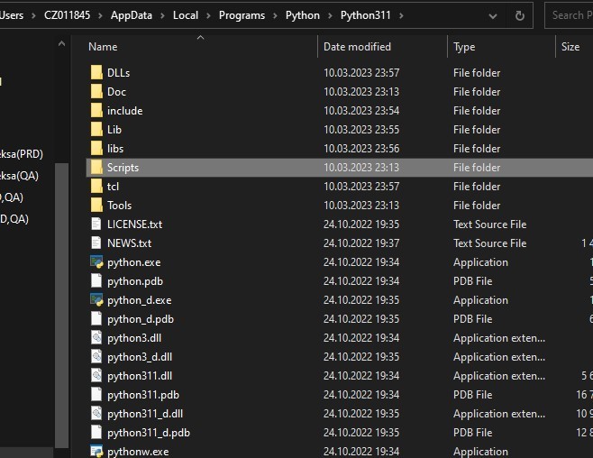Click the python_d.pdb file icon
Viewport: 593px width, 458px height.
point(96,318)
